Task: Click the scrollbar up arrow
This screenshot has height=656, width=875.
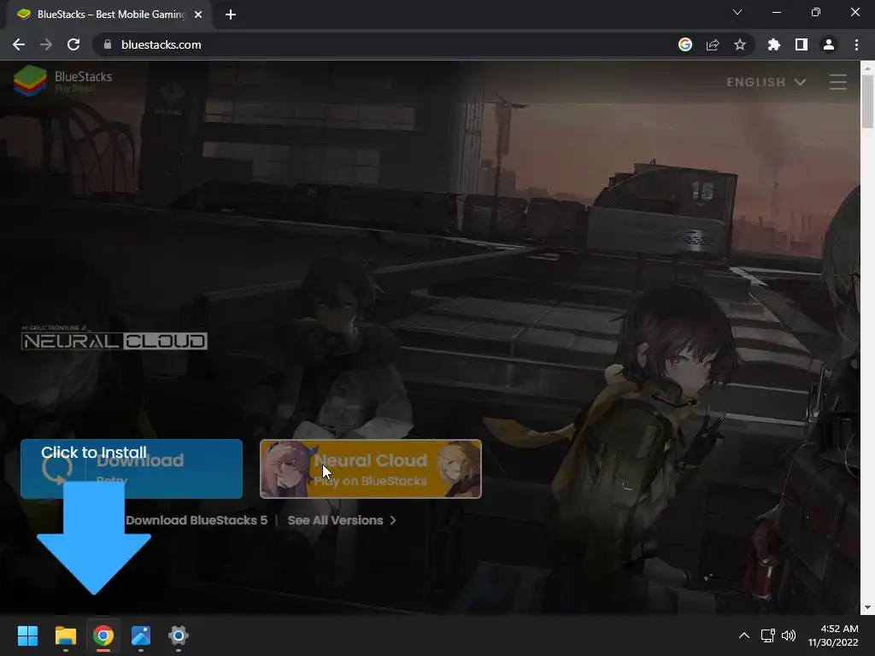Action: pyautogui.click(x=867, y=68)
